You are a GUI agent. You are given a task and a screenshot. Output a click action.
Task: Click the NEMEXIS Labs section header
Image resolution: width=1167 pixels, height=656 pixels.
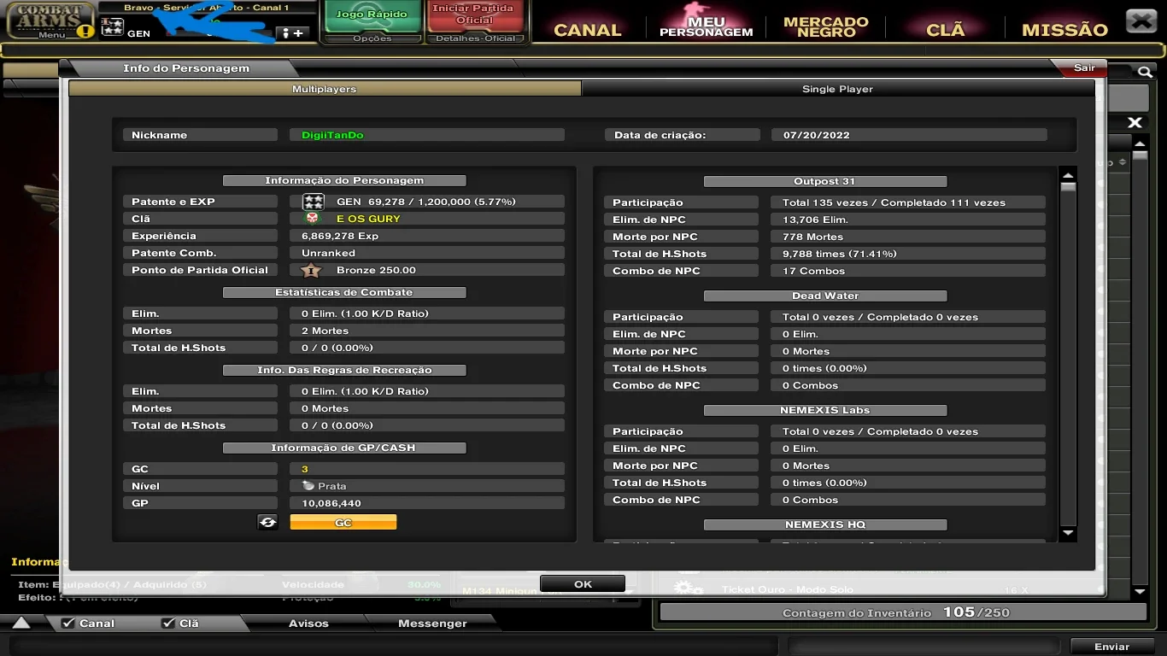[824, 410]
